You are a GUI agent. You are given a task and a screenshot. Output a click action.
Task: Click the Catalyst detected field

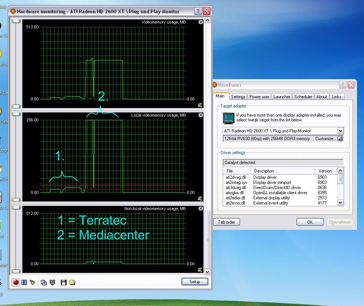point(283,163)
